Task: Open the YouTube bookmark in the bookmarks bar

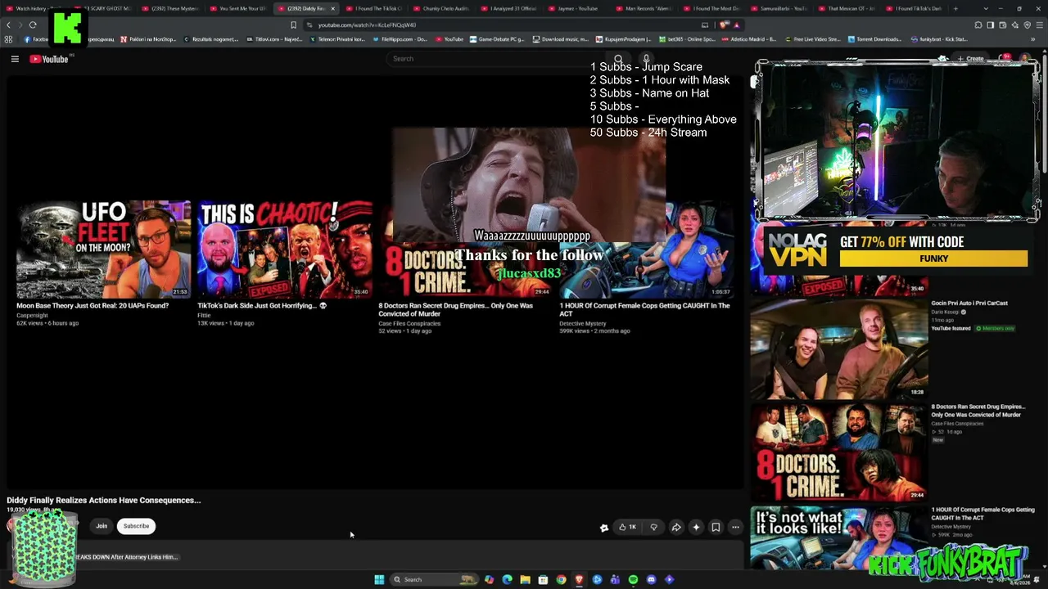Action: click(x=449, y=39)
